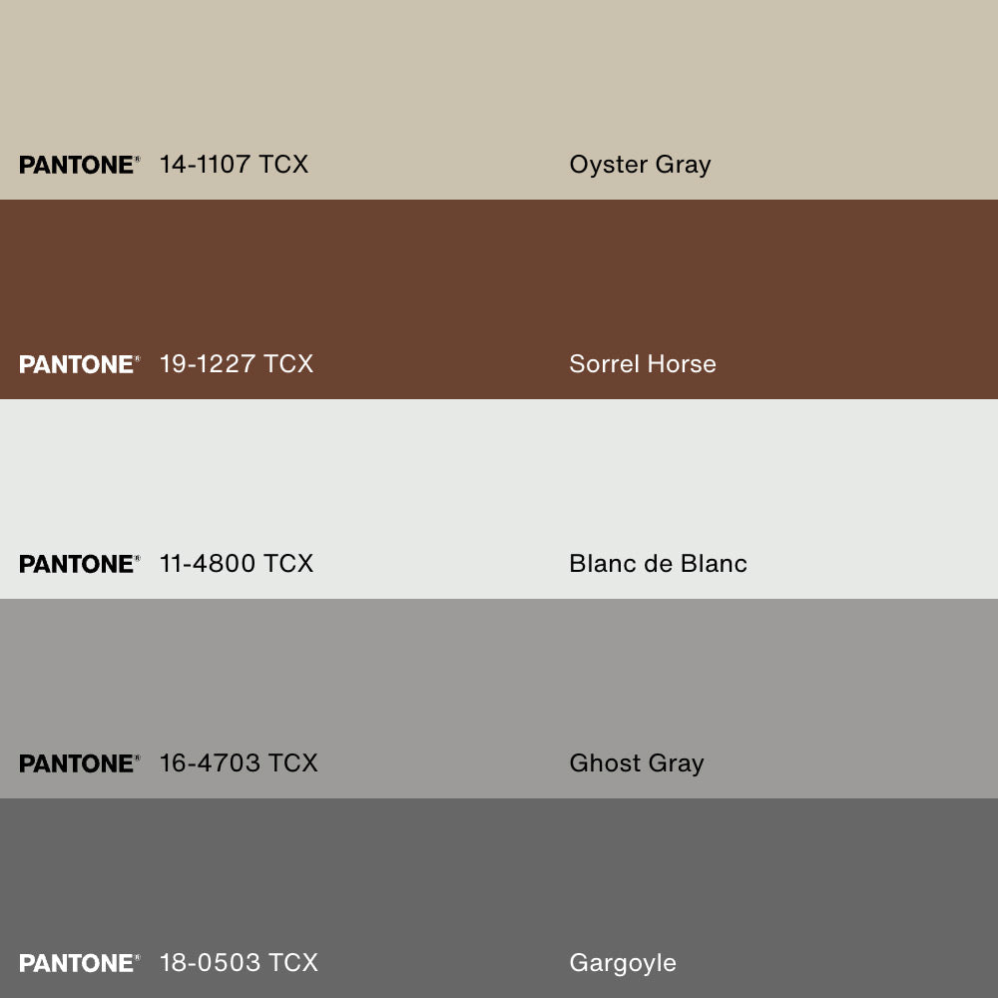Viewport: 998px width, 998px height.
Task: Click the 18-0503 TCX color code
Action: [239, 963]
